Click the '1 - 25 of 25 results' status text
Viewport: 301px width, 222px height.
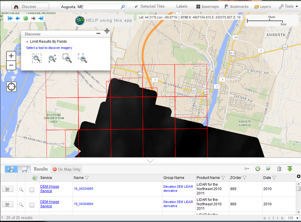[17, 218]
